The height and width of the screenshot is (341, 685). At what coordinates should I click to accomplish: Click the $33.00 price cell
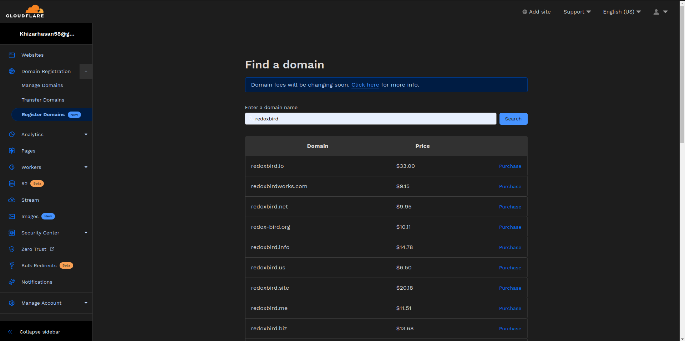tap(405, 166)
